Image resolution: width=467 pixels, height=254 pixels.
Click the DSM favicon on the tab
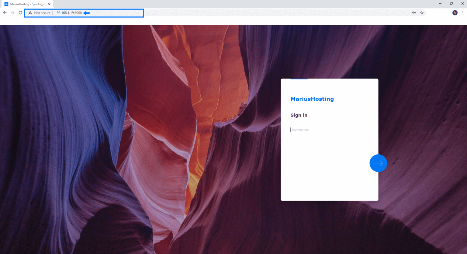pos(6,4)
